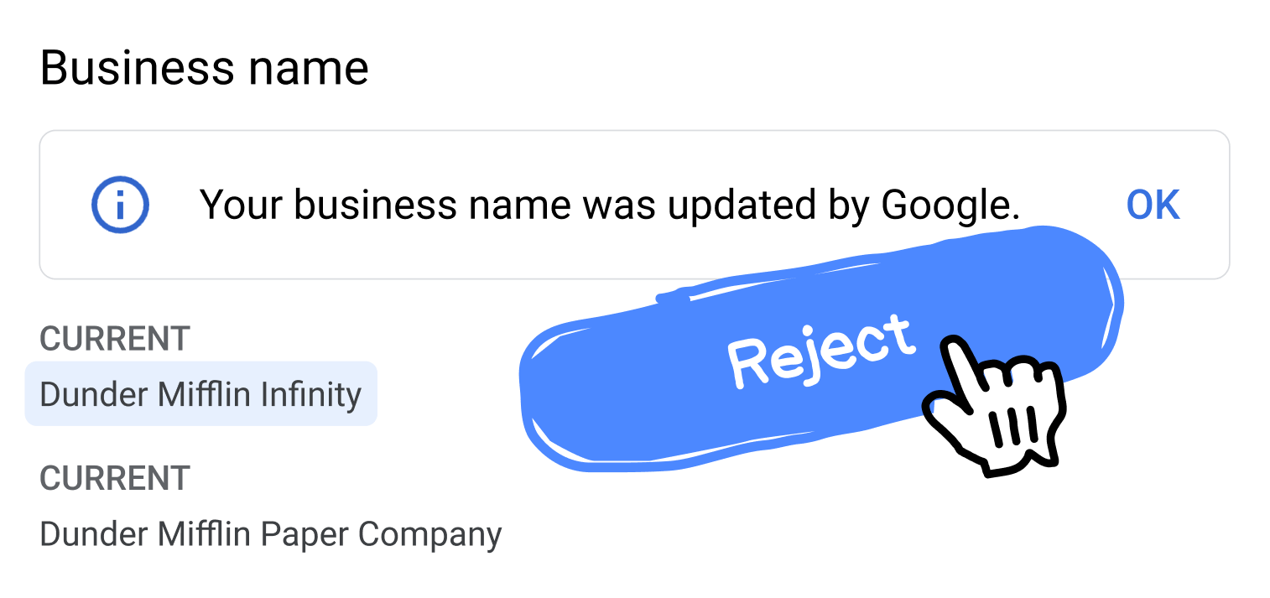Select the Dunder Mifflin Paper Company name

[270, 533]
